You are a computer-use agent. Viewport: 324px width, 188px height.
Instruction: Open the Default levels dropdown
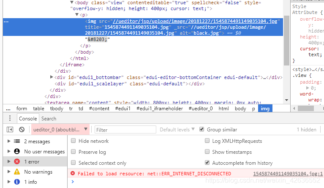tap(177, 130)
